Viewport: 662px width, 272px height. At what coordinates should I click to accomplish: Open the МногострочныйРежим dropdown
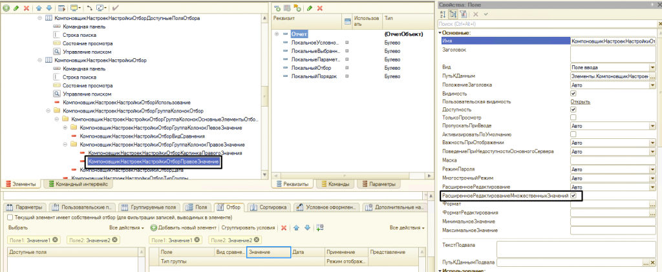(652, 178)
